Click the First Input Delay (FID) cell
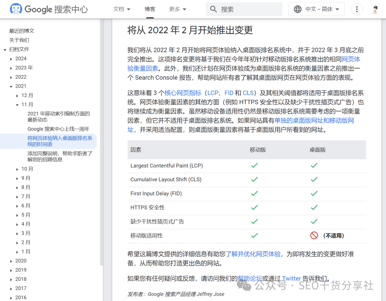386x301 pixels. 156,194
